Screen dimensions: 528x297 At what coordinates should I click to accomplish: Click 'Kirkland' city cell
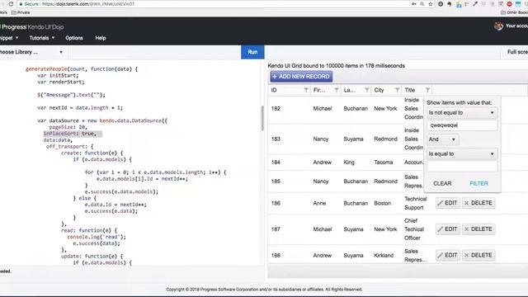pos(384,255)
